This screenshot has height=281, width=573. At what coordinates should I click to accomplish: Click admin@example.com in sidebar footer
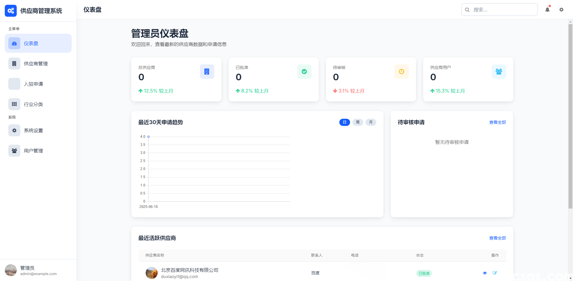click(38, 274)
